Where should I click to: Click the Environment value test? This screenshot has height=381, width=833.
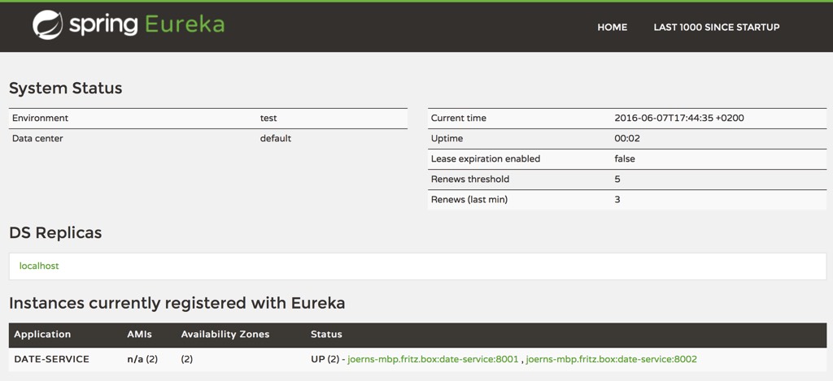click(268, 119)
